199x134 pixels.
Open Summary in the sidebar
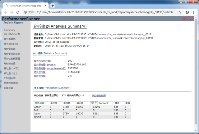[x=9, y=30]
